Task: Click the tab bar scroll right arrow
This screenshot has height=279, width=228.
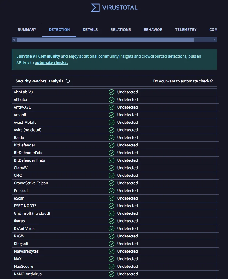Action: pyautogui.click(x=215, y=40)
